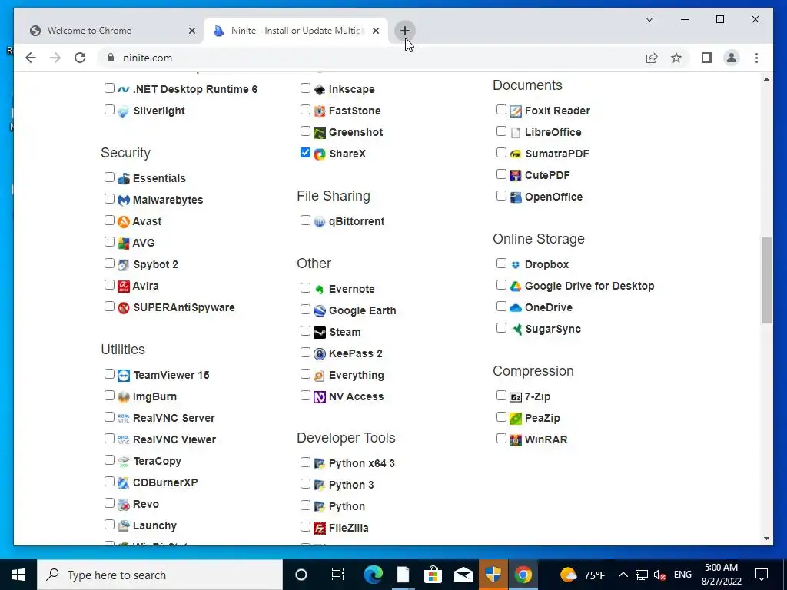Click the ShareX app icon
The image size is (787, 590).
(x=320, y=154)
